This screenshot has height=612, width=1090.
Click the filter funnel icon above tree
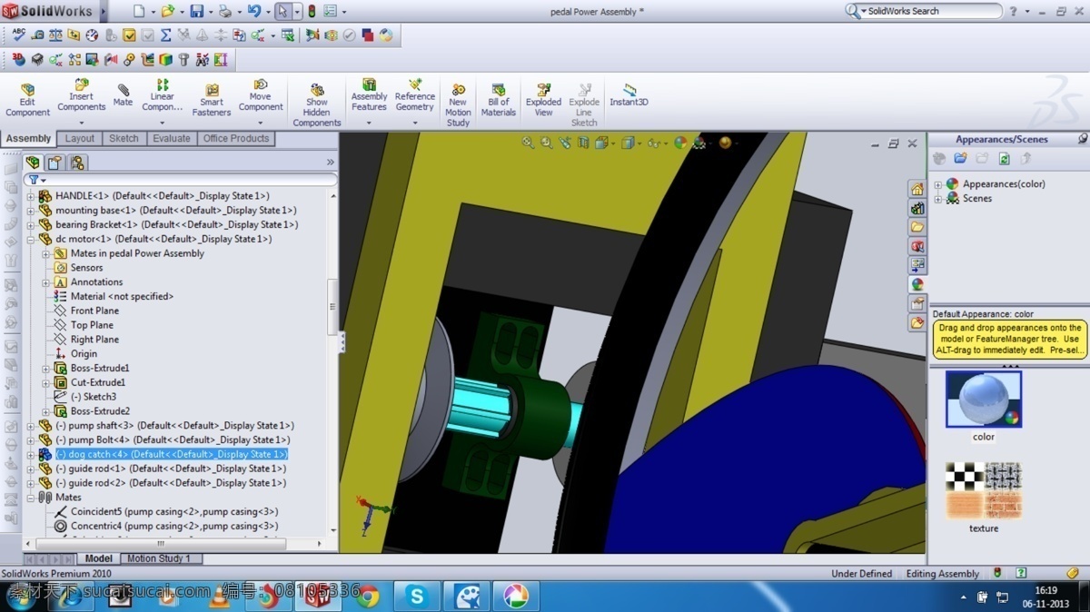click(x=34, y=180)
